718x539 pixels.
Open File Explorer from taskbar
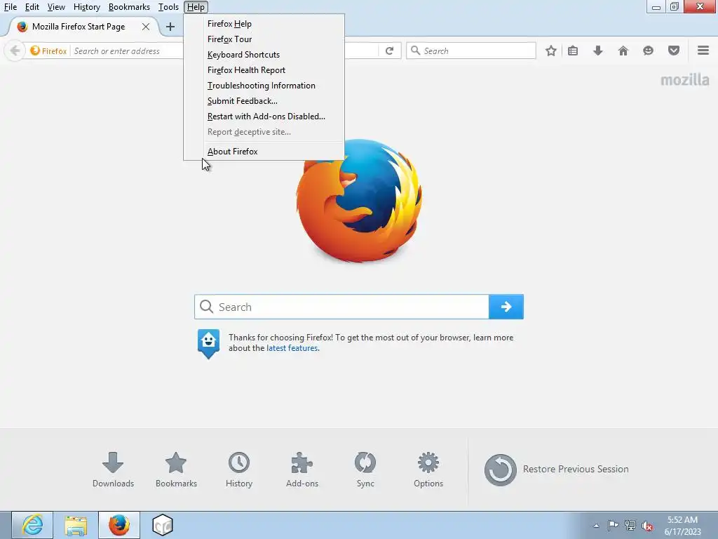[76, 525]
